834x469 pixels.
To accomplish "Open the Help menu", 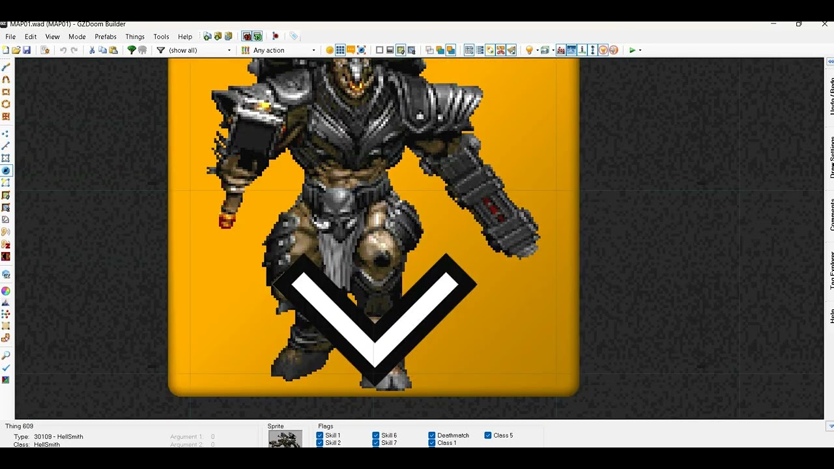I will coord(185,36).
